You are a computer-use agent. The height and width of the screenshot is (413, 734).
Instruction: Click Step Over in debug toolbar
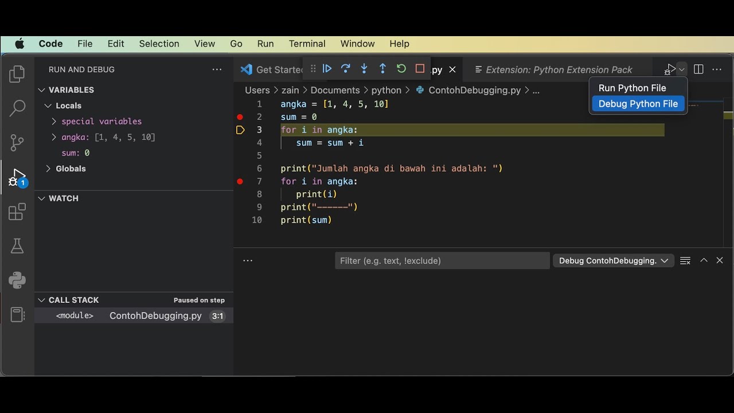pos(346,69)
